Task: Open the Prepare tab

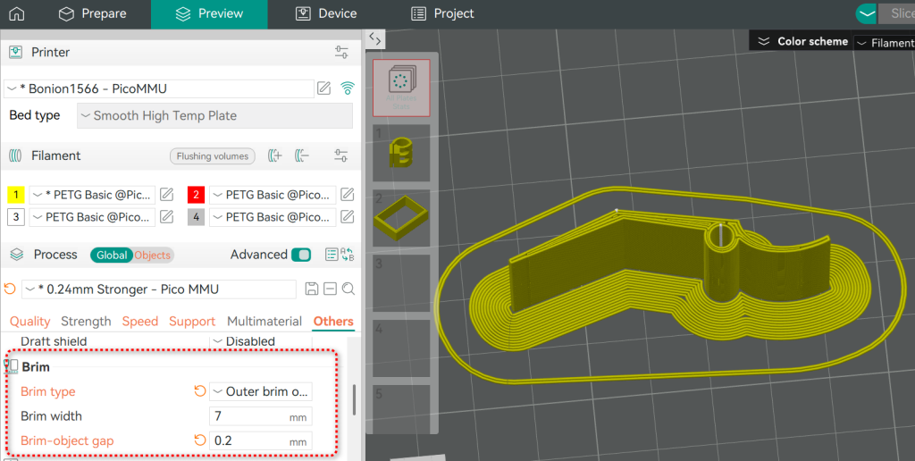Action: click(x=92, y=13)
